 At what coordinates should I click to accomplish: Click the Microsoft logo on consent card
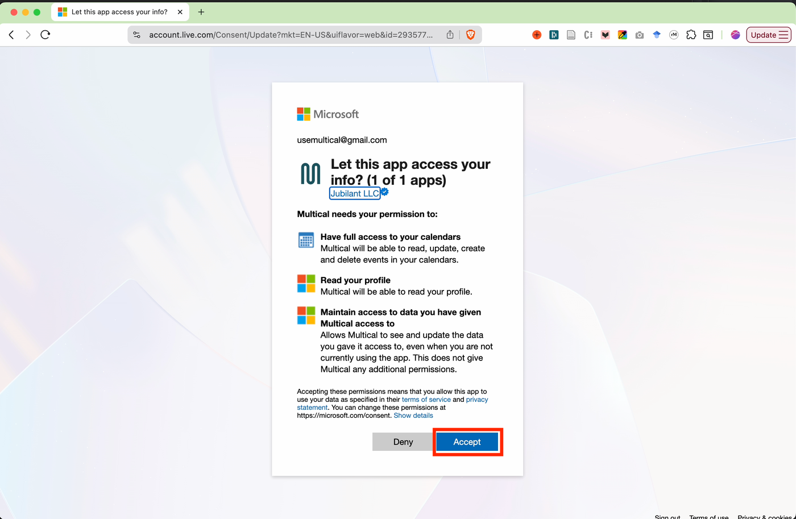click(x=328, y=114)
